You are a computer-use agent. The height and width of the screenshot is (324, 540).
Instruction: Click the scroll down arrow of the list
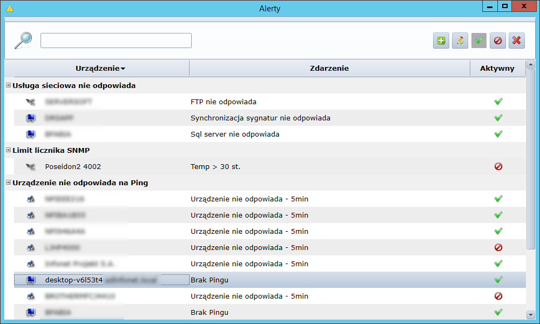pyautogui.click(x=530, y=314)
